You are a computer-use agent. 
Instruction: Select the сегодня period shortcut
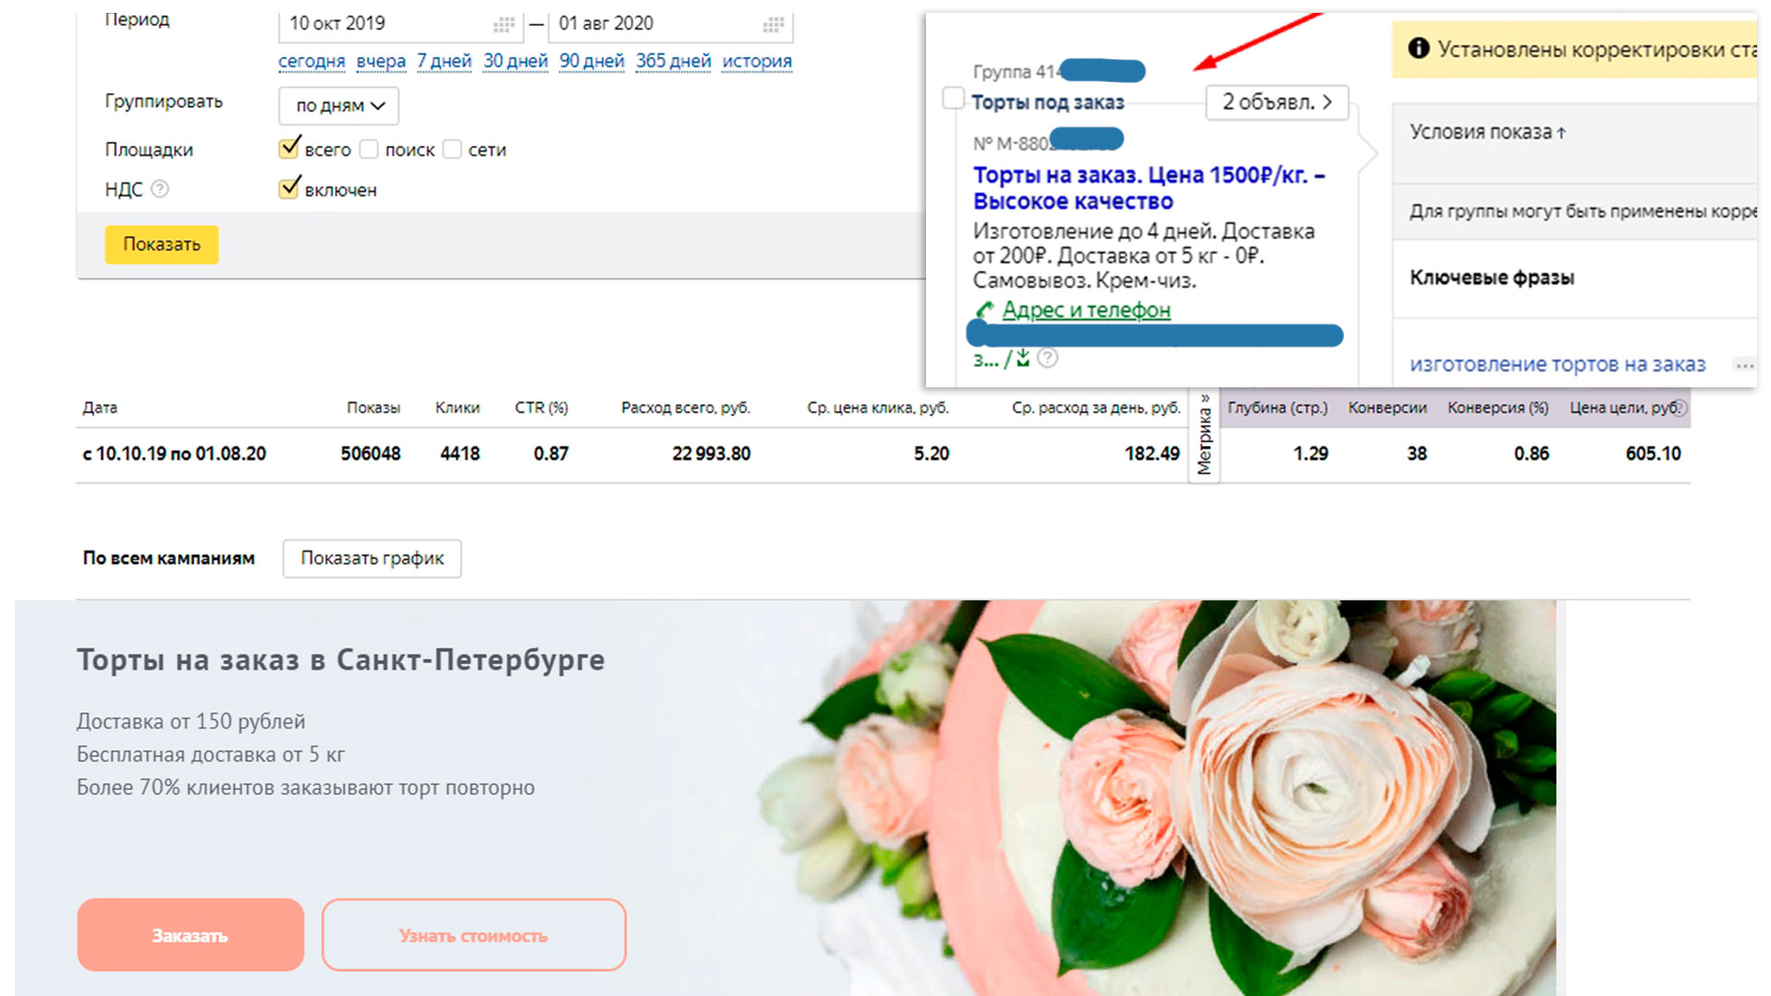click(x=312, y=61)
